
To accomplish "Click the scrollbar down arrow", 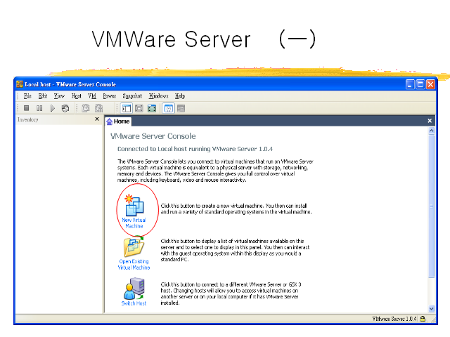I will 432,309.
